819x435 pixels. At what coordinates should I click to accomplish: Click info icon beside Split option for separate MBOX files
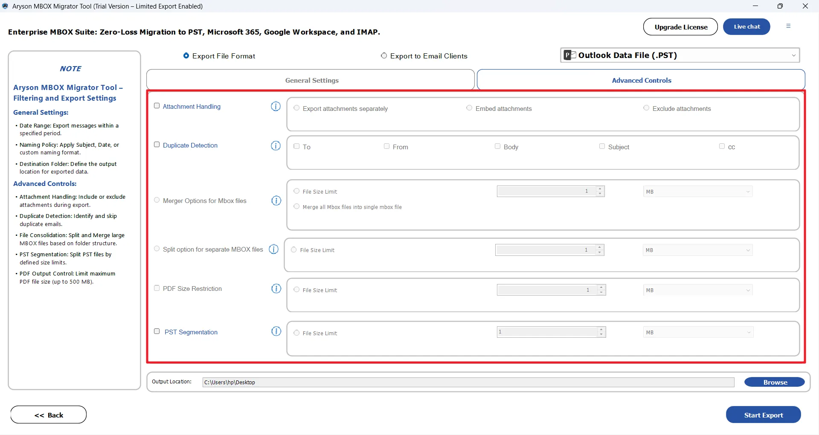click(274, 249)
